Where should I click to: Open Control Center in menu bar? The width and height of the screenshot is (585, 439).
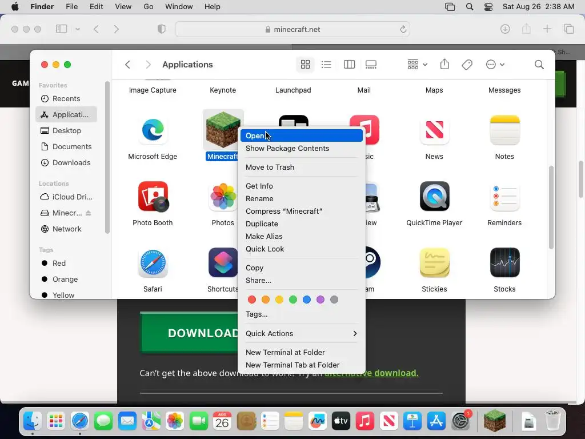pos(488,7)
